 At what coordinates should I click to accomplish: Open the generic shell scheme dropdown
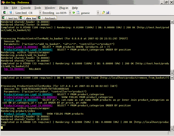[98, 13]
